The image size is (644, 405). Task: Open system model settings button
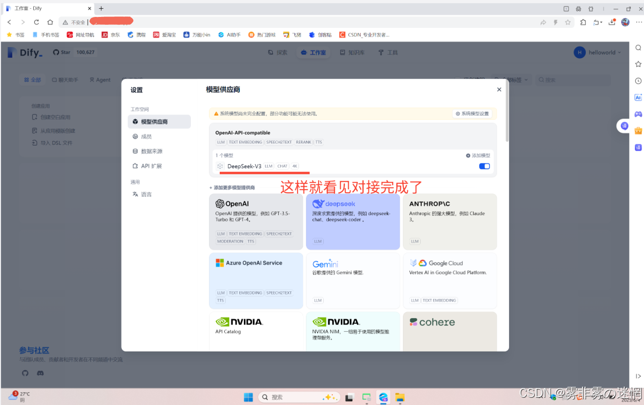click(x=472, y=113)
